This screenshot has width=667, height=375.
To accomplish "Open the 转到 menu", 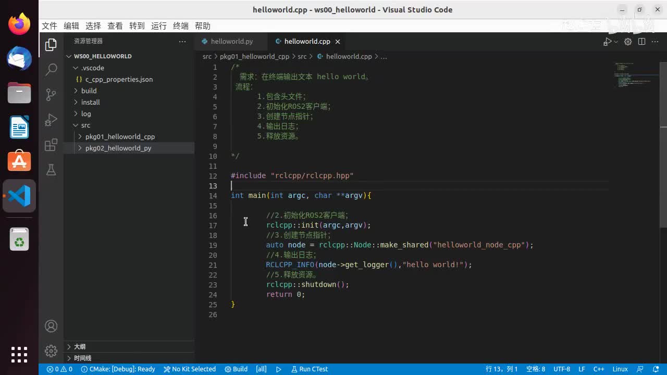I will (137, 26).
